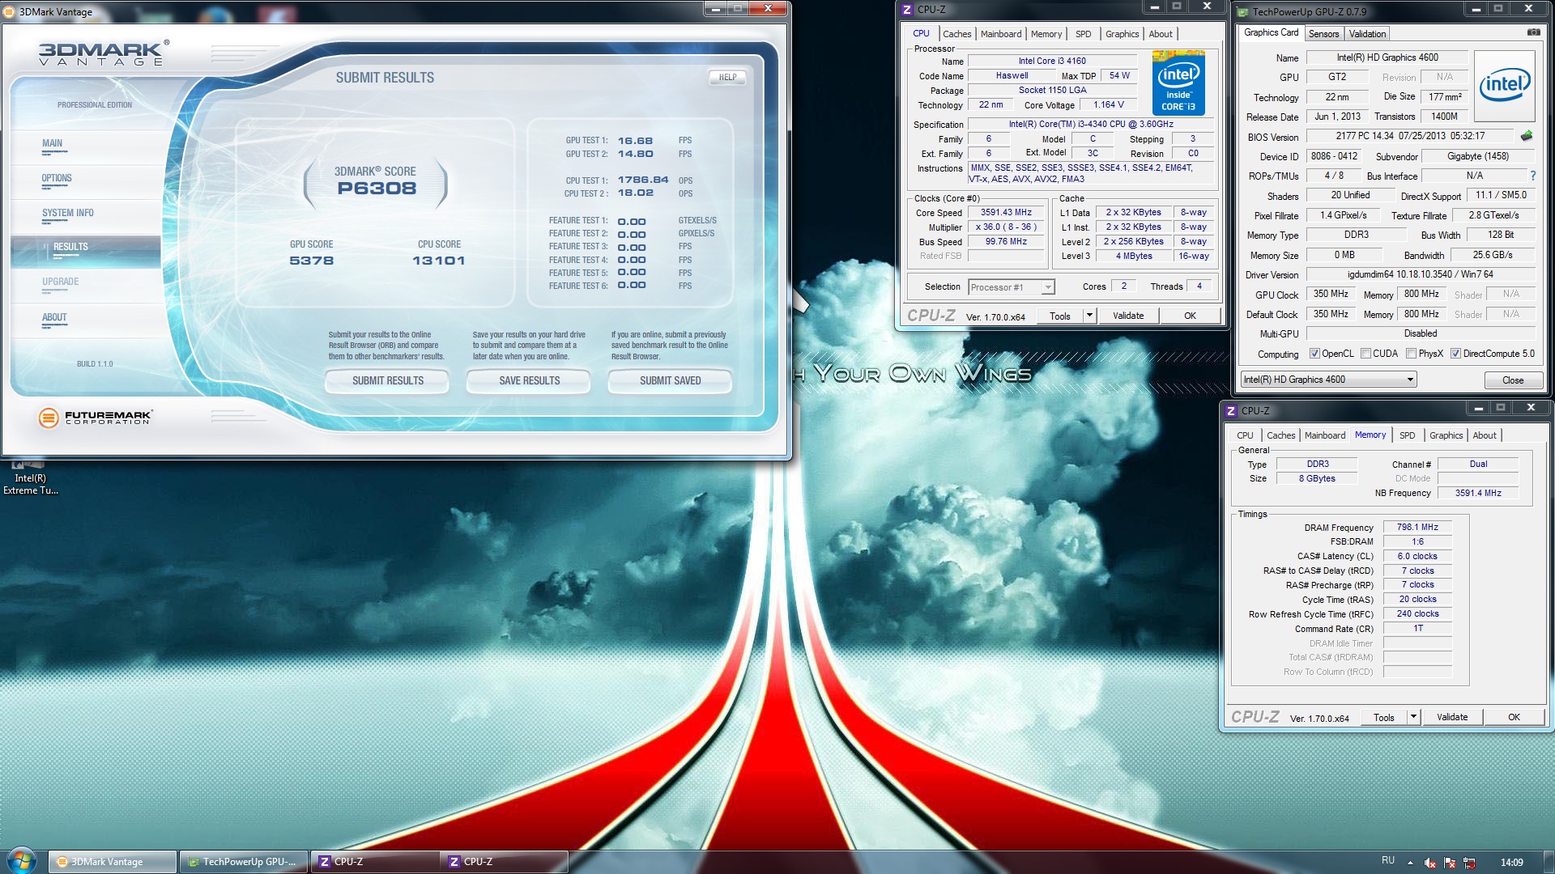Switch to the Sensors tab in GPU-Z
1555x874 pixels.
point(1323,34)
